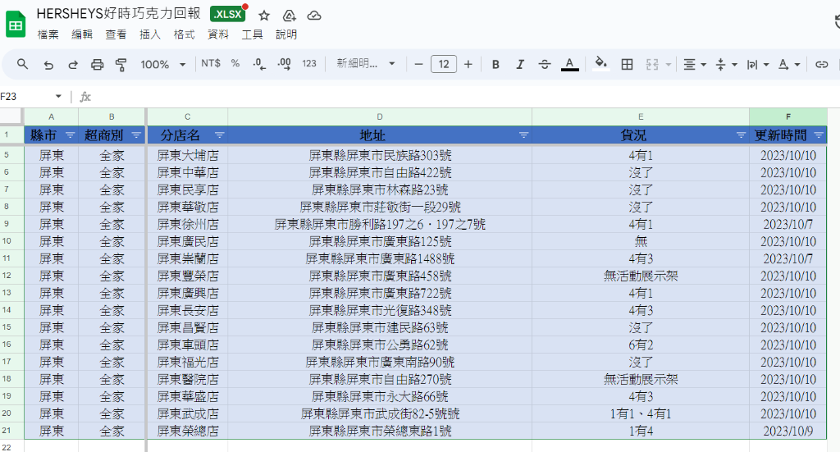Open the 資料 menu
Screen dimensions: 840x452
click(218, 34)
